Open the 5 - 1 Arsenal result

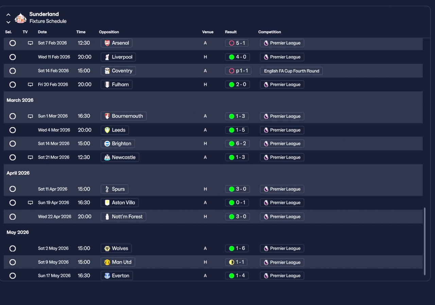tap(237, 43)
